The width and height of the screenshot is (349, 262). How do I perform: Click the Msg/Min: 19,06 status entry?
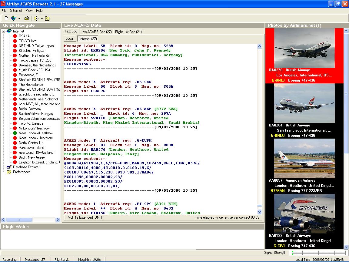pyautogui.click(x=89, y=260)
